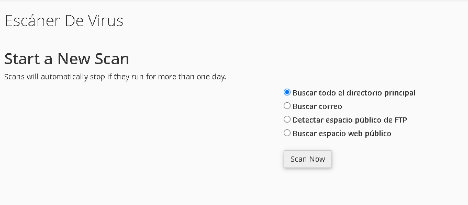Screen dimensions: 468x205
Task: Start the scan with Scan Now button
Action: tap(307, 159)
